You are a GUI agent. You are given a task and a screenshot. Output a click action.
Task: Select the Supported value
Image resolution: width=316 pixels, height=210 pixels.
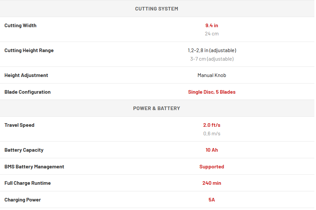(212, 167)
